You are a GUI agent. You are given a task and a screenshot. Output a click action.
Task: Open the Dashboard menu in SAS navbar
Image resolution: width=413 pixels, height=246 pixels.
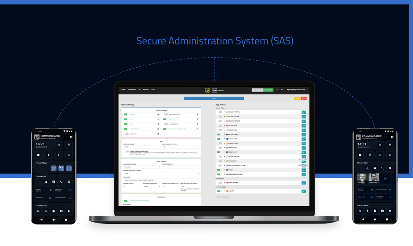click(132, 89)
